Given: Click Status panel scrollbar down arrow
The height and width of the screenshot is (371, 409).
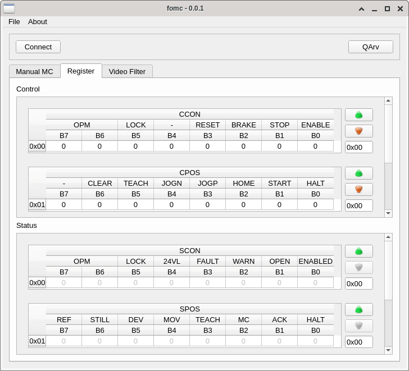Looking at the screenshot, I should point(388,350).
